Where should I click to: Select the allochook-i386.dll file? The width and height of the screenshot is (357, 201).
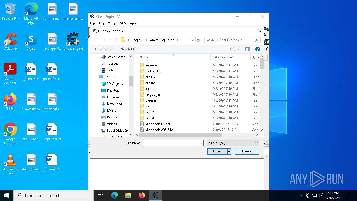(x=158, y=124)
